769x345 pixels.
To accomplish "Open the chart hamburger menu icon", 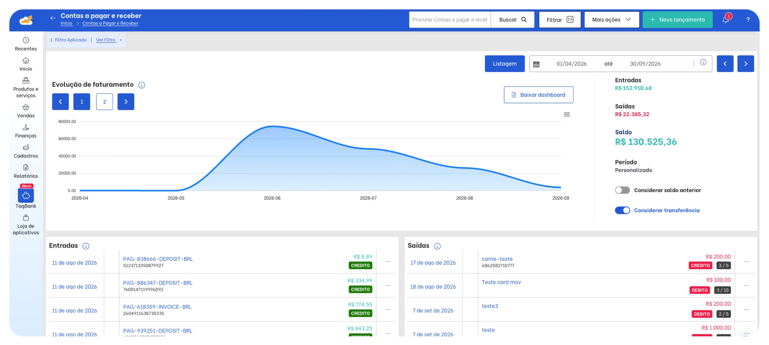I will (x=567, y=115).
